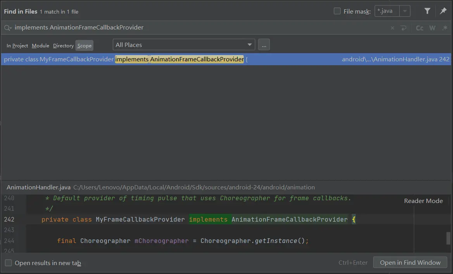
Task: Clear the search text with the X icon
Action: coord(392,28)
